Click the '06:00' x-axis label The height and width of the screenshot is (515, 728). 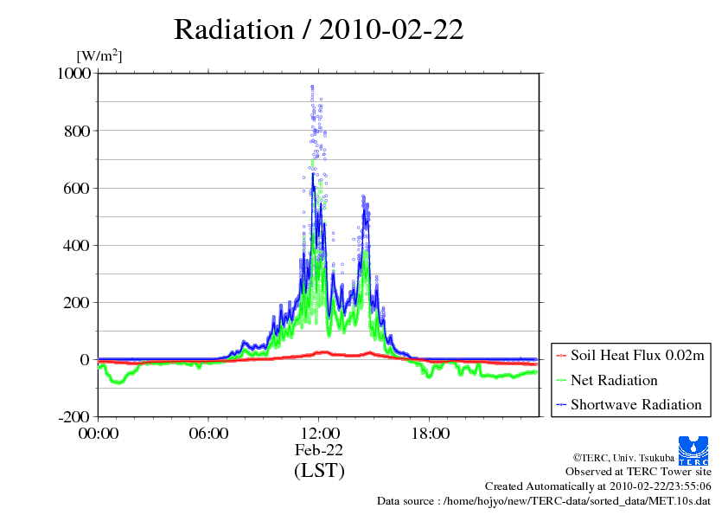tap(208, 434)
